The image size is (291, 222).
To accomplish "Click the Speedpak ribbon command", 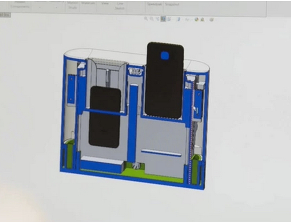I will (x=154, y=4).
